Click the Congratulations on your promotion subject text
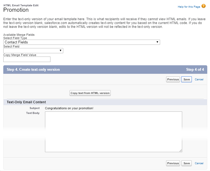The image size is (210, 171). [x=69, y=108]
